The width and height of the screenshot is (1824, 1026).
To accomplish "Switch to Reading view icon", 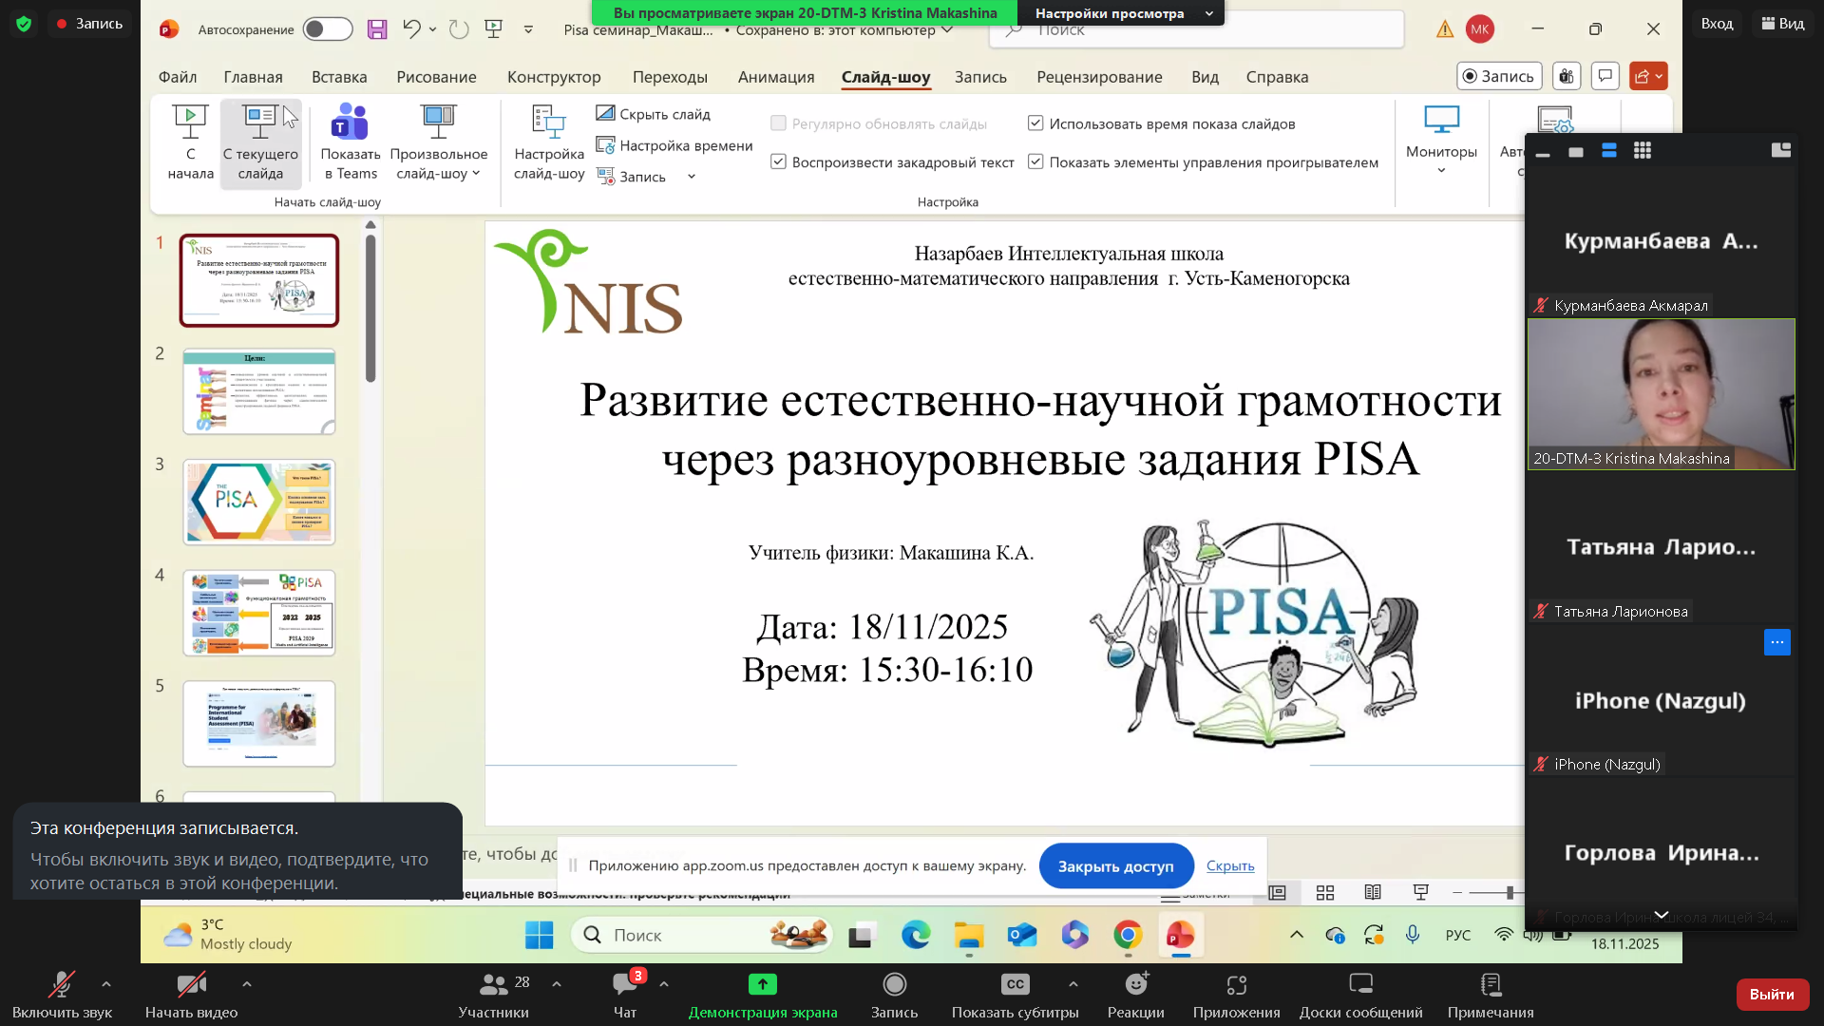I will click(x=1373, y=892).
